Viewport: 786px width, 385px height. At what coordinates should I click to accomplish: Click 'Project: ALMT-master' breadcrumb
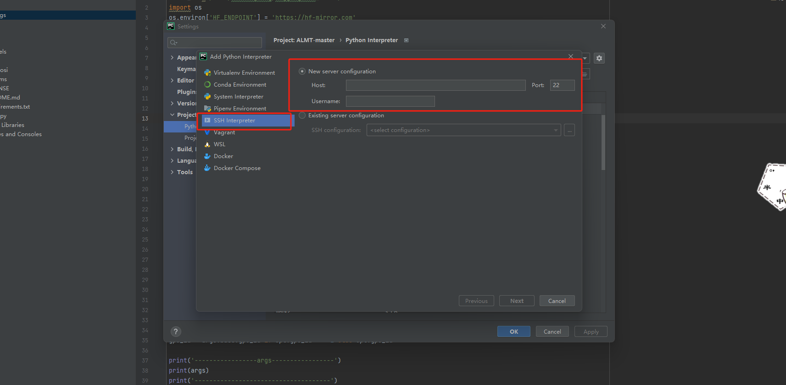click(x=304, y=40)
